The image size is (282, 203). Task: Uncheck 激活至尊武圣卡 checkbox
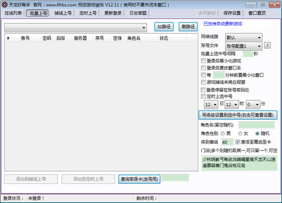click(238, 141)
